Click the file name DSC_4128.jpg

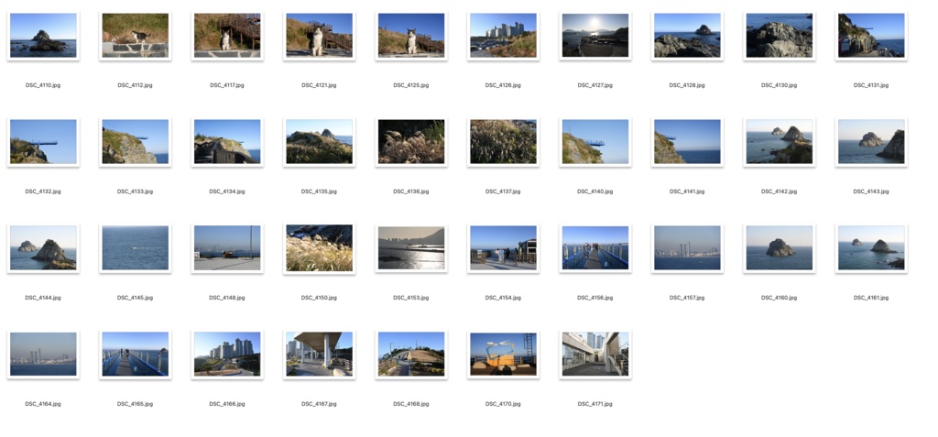click(687, 85)
